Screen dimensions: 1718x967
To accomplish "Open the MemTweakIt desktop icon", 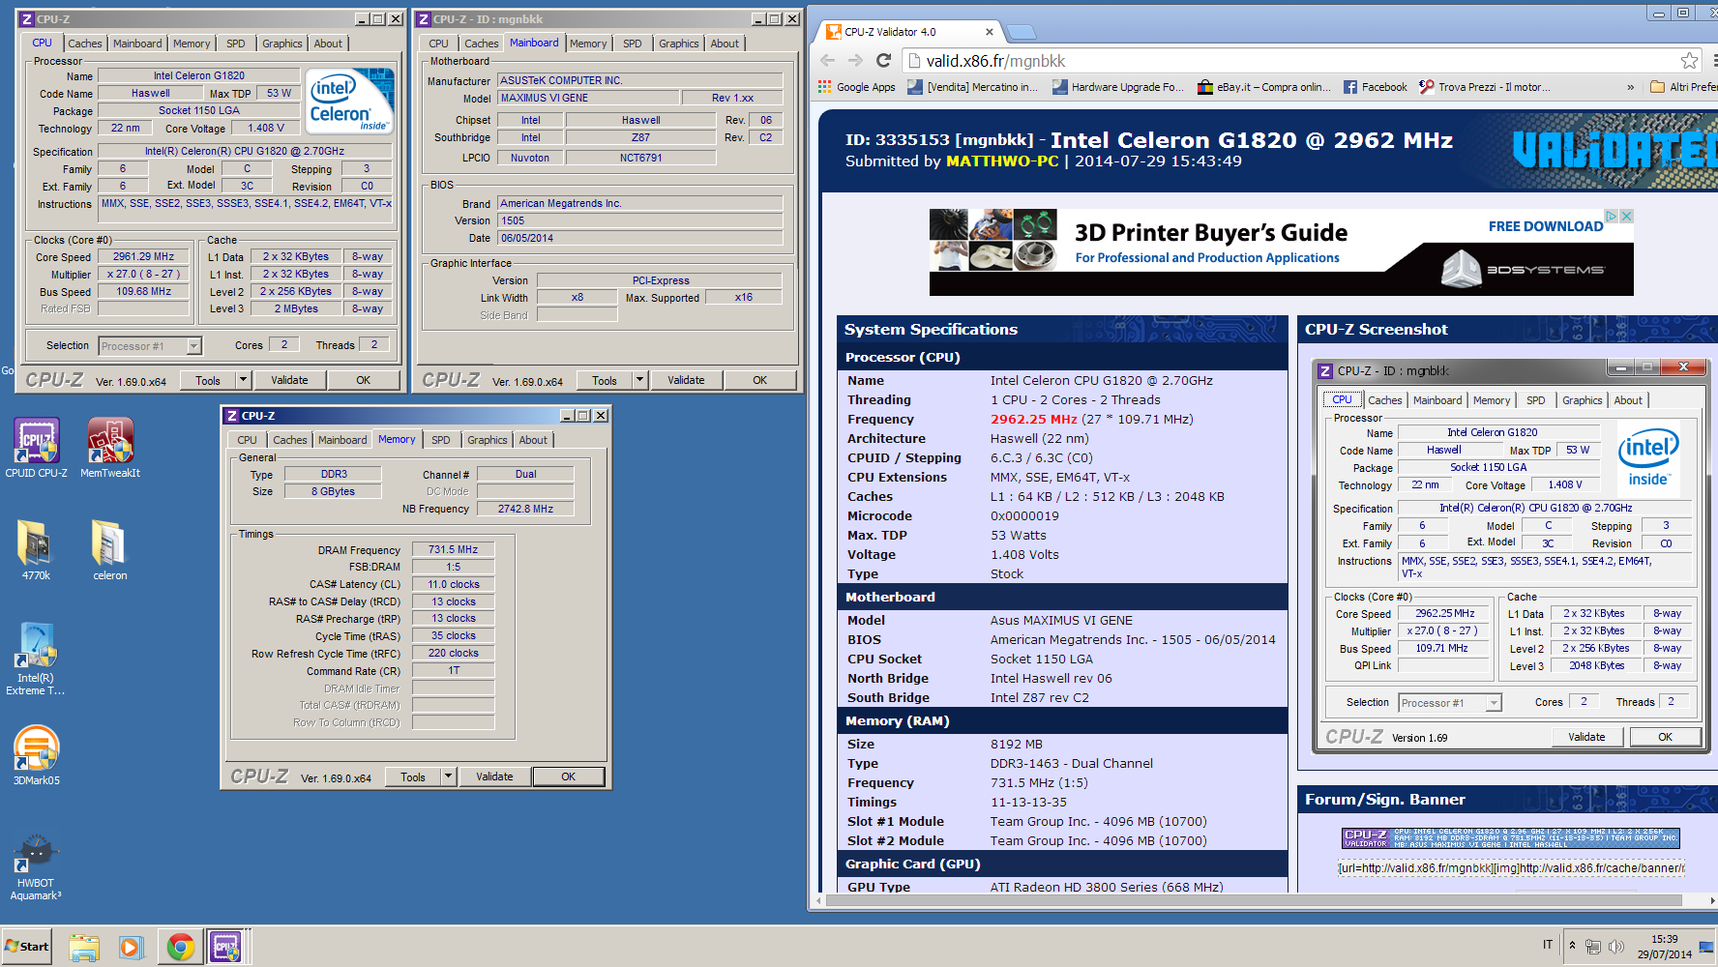I will (110, 448).
